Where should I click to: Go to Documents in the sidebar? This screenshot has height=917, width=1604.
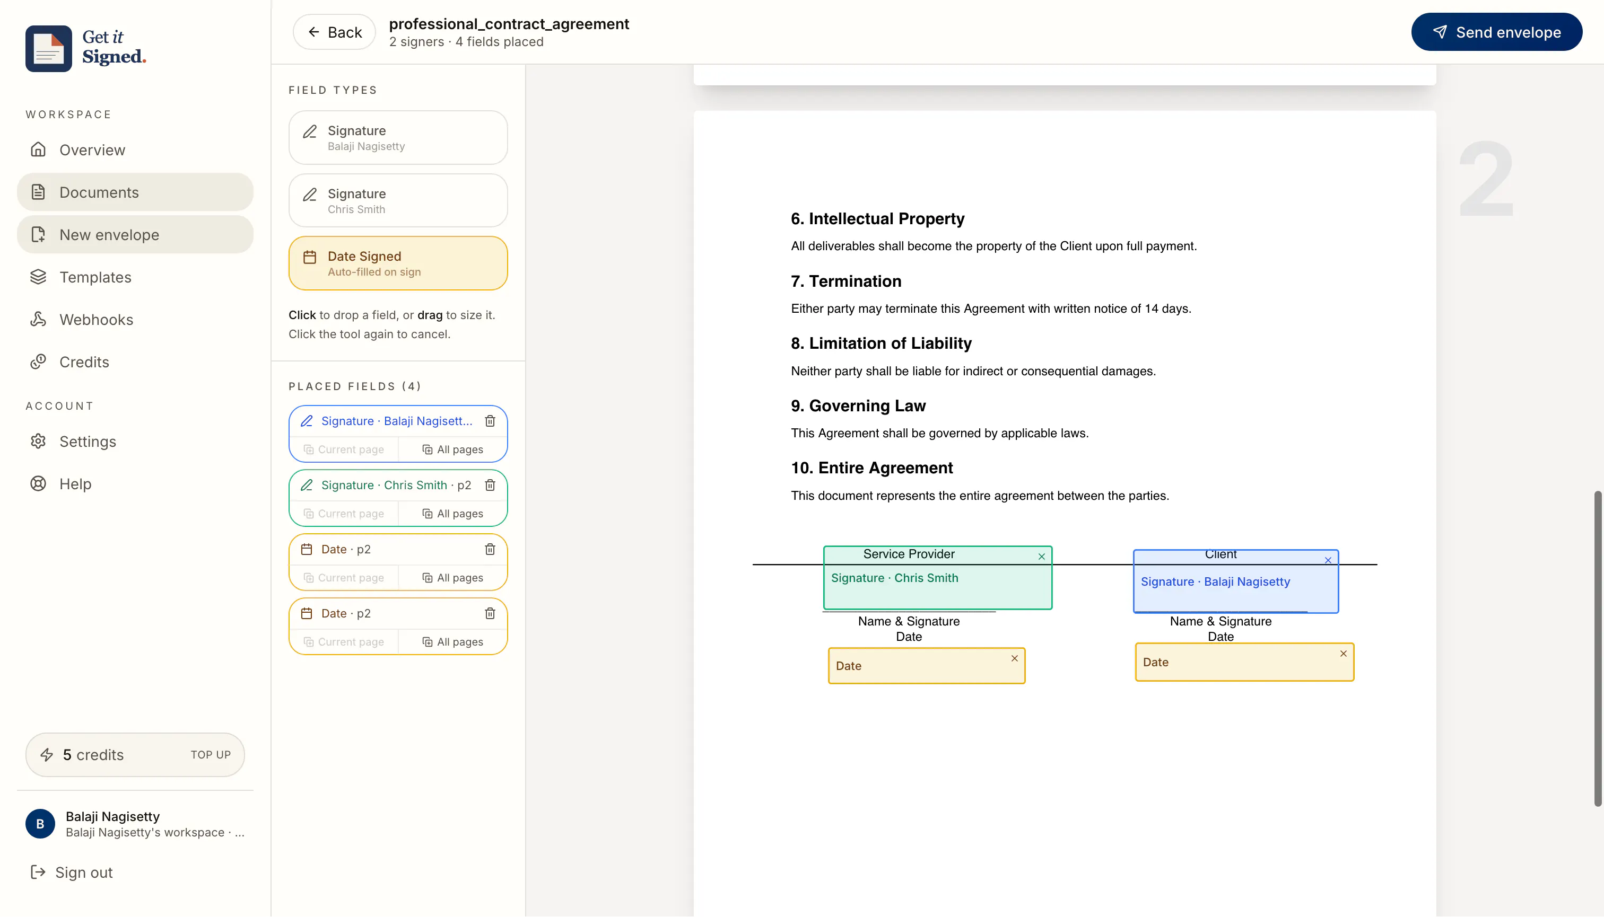pyautogui.click(x=135, y=192)
